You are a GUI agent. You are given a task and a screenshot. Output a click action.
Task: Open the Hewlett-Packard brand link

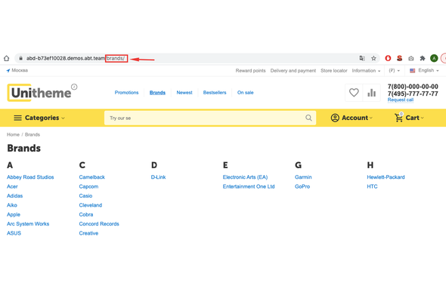point(386,177)
